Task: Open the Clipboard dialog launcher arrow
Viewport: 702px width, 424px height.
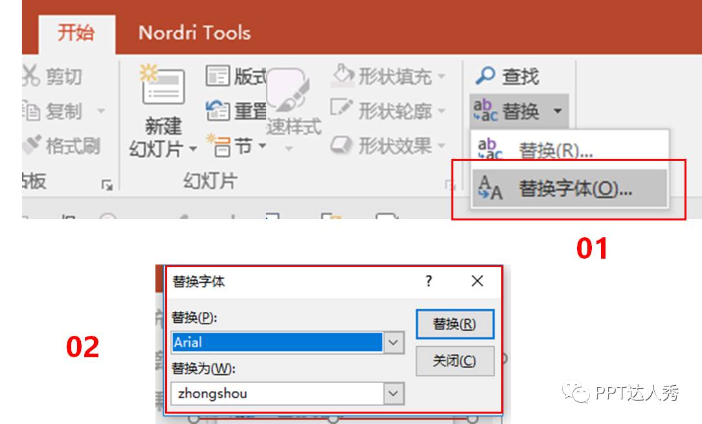Action: point(106,184)
